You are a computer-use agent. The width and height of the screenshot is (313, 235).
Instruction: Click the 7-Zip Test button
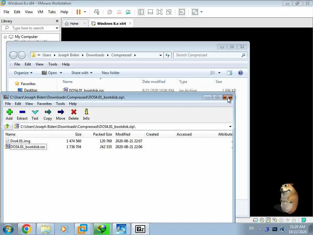click(35, 114)
